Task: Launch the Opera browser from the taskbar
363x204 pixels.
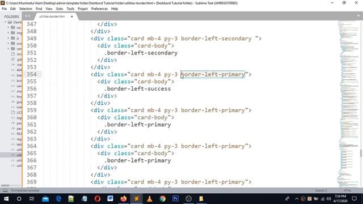Action: pos(98,199)
